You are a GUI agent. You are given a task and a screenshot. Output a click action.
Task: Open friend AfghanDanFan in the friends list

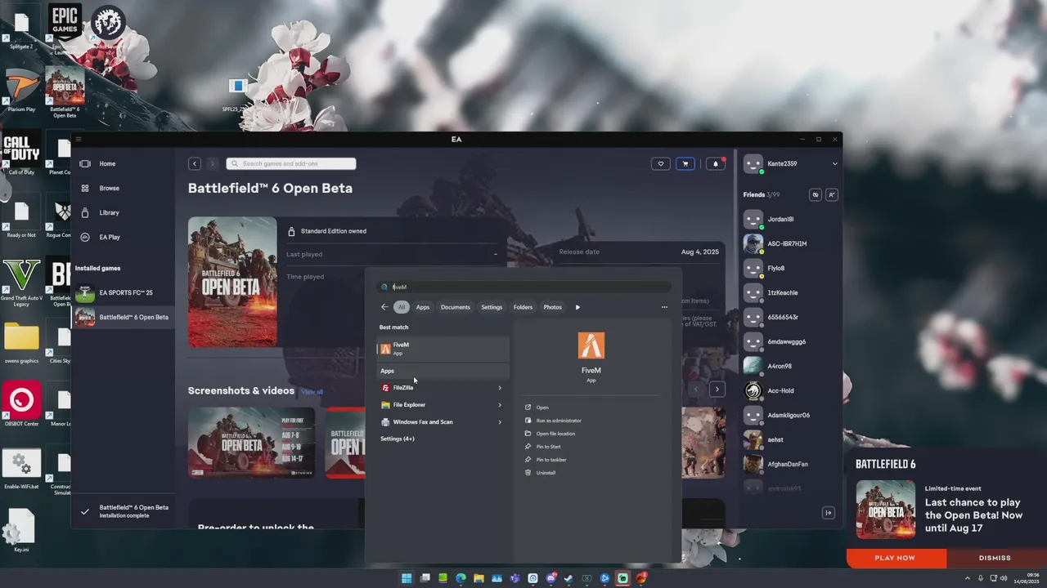789,464
